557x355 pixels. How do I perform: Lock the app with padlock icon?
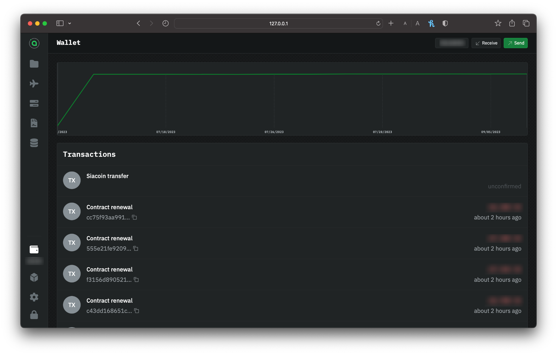(x=34, y=315)
